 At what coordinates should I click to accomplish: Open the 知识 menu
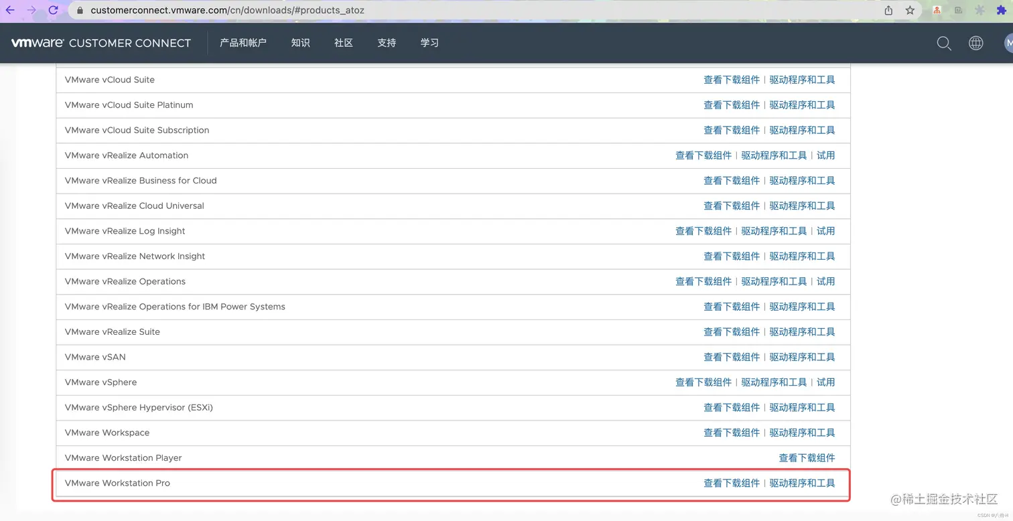click(301, 43)
